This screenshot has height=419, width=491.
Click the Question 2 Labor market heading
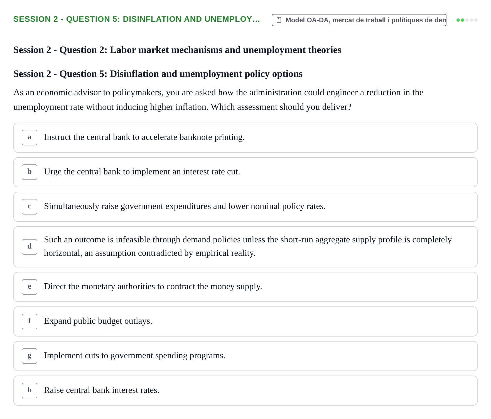coord(177,50)
